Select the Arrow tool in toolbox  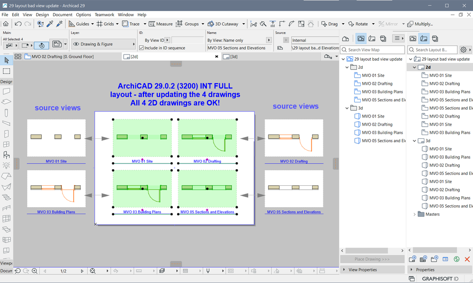pyautogui.click(x=6, y=60)
